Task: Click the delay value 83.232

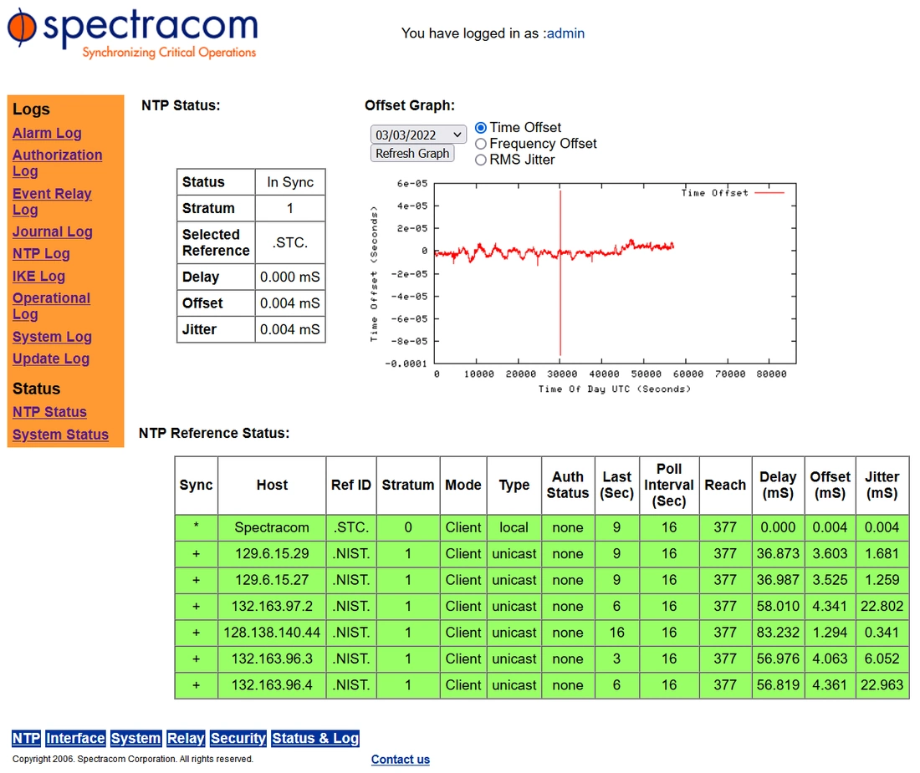Action: pos(778,633)
